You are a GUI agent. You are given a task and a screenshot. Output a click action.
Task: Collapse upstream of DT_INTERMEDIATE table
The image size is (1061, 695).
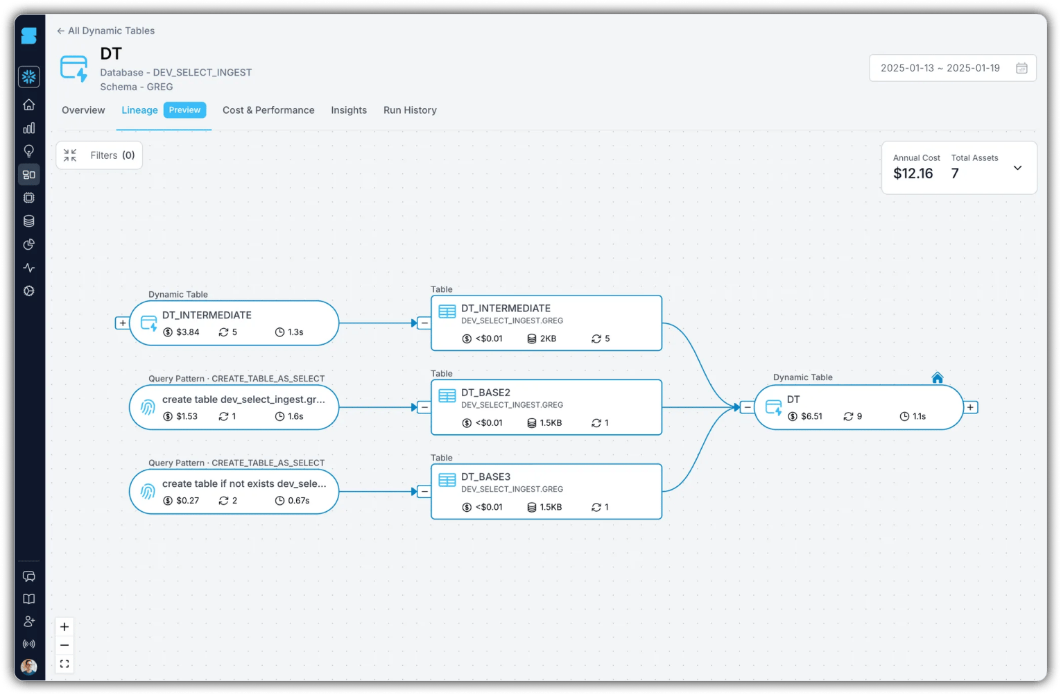click(x=424, y=323)
